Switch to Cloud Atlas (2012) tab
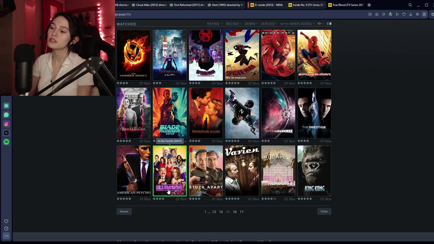This screenshot has height=244, width=434. click(149, 5)
